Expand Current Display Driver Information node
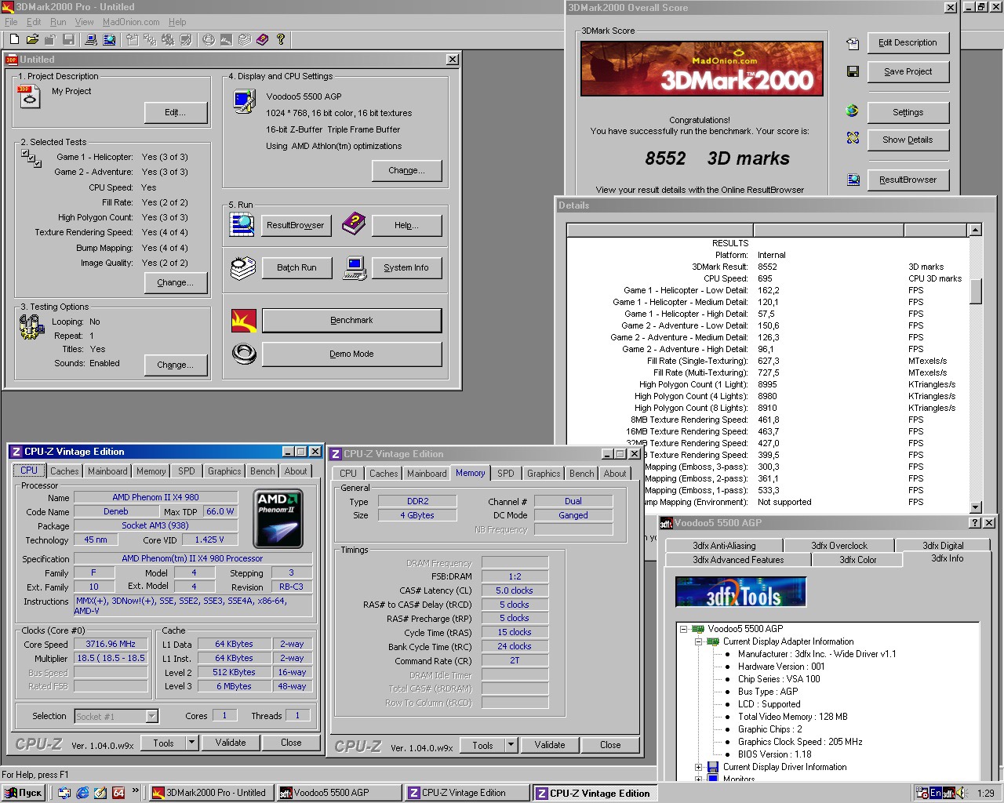This screenshot has width=1004, height=803. pyautogui.click(x=698, y=767)
